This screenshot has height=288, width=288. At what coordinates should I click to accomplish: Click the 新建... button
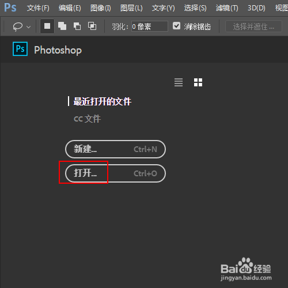pyautogui.click(x=115, y=149)
